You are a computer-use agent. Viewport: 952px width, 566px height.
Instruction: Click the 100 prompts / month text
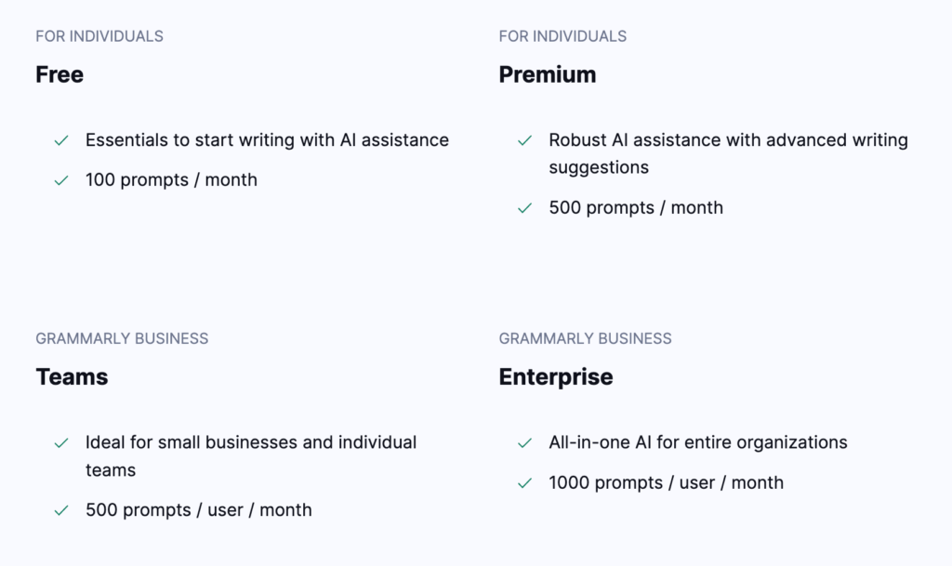point(171,180)
